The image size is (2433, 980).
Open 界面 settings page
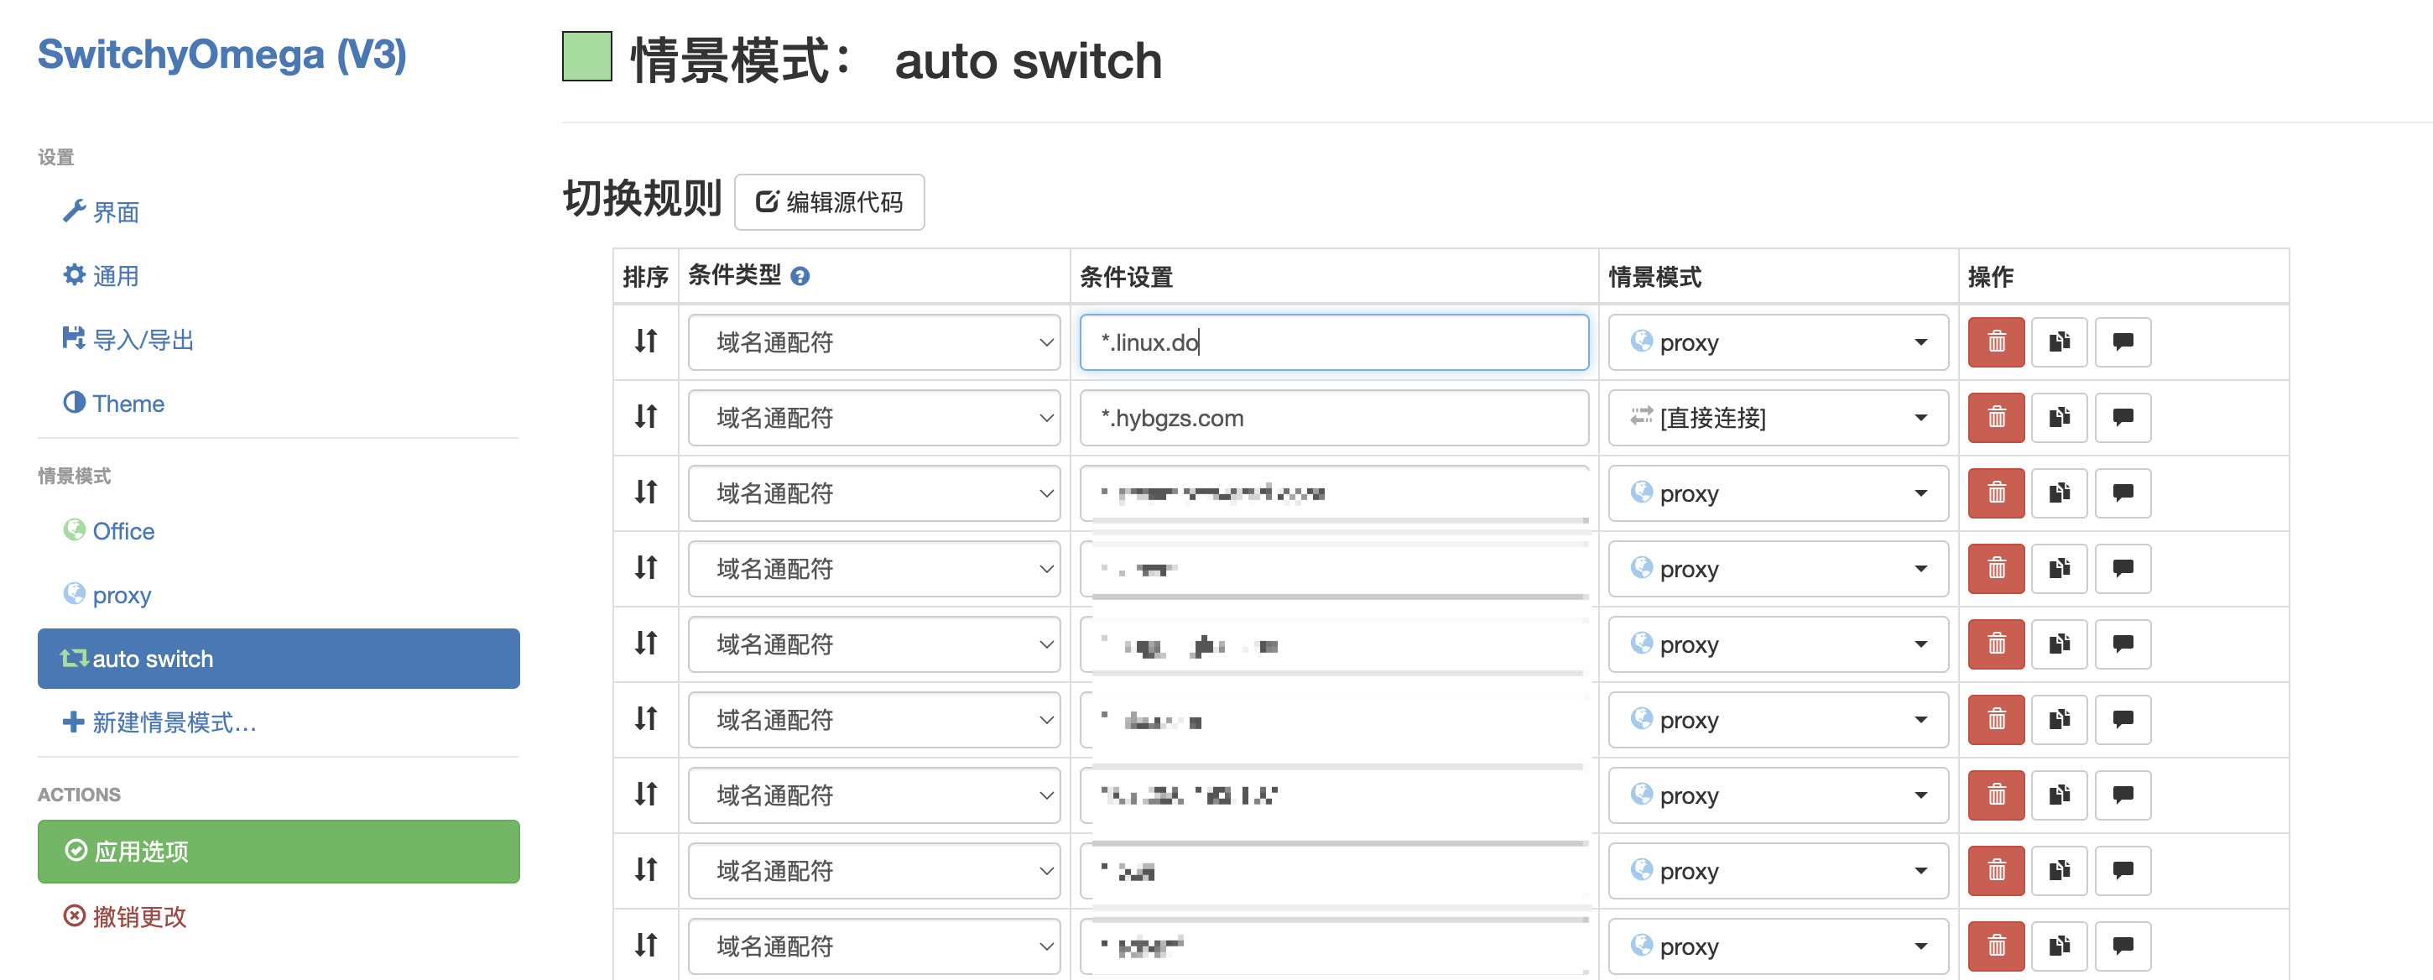click(101, 212)
